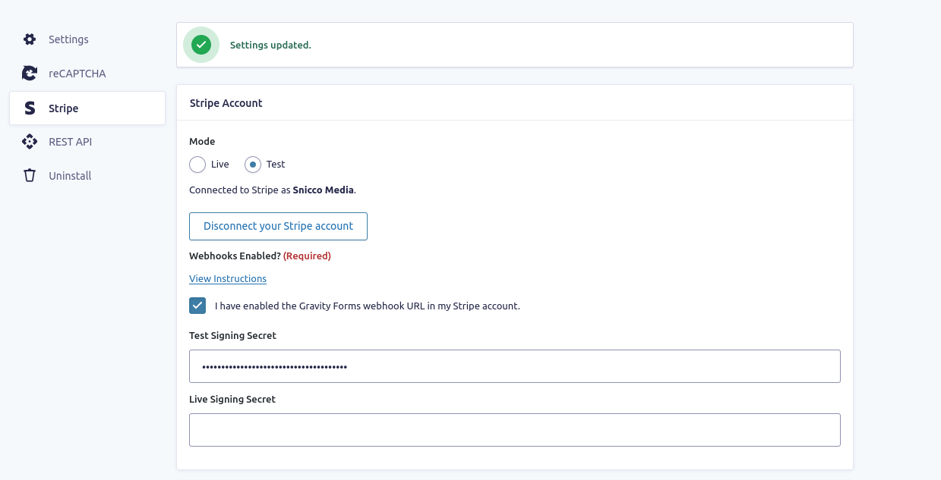Click the Uninstall trash icon
The height and width of the screenshot is (480, 941).
click(30, 176)
